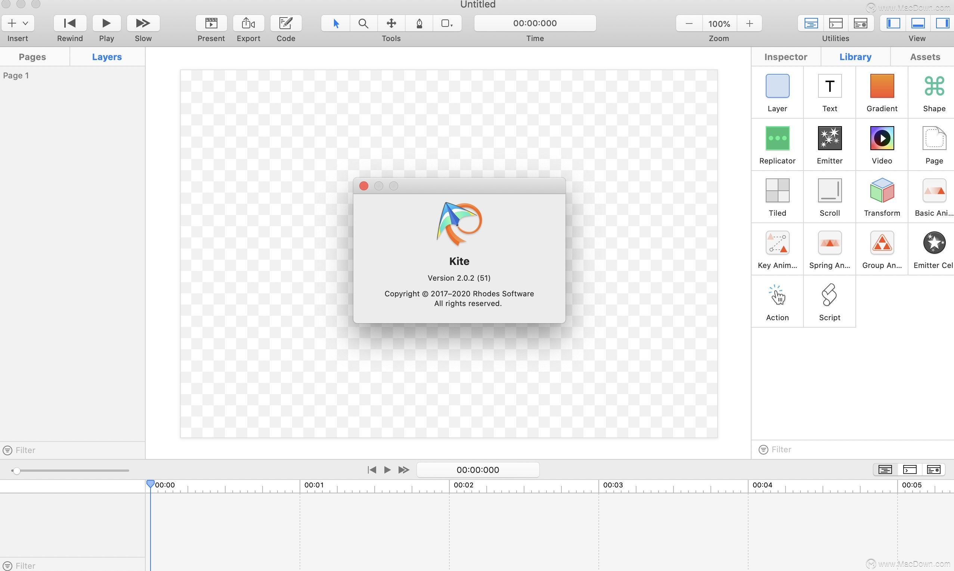954x571 pixels.
Task: Click the Insert plus button
Action: tap(12, 23)
